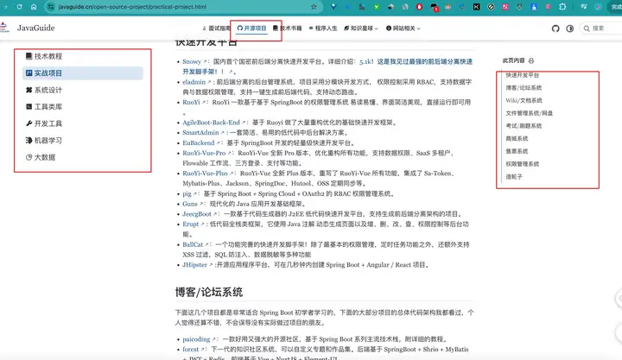Screen dimensions: 622x360
Task: Open the RuoYi project link
Action: point(194,102)
